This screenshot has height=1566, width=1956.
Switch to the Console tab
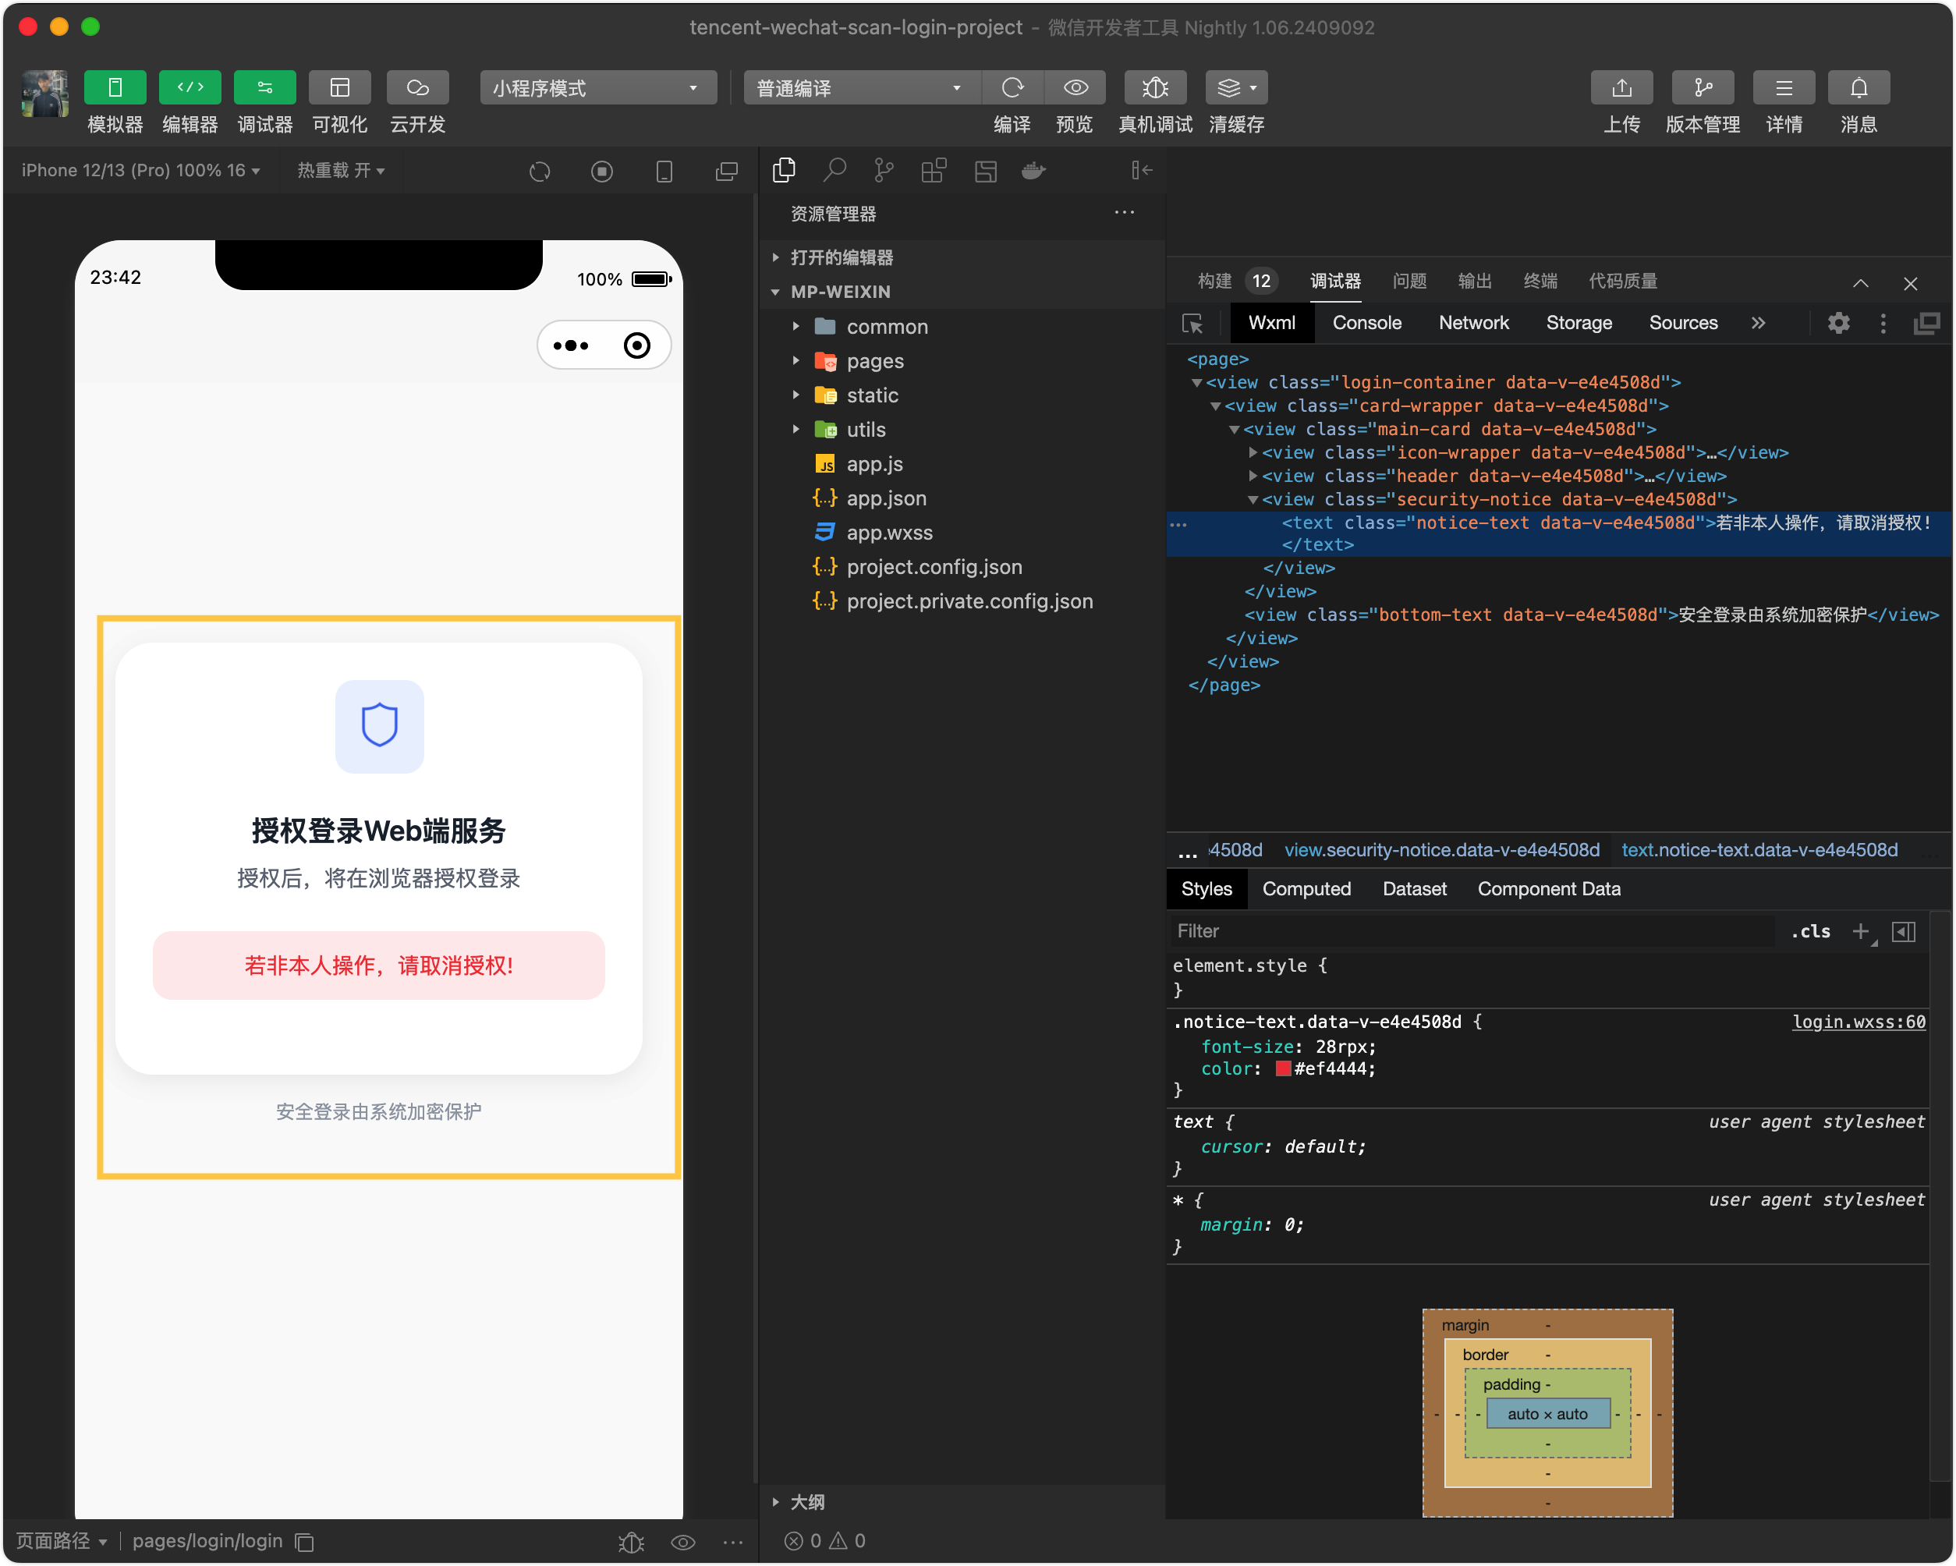1366,323
